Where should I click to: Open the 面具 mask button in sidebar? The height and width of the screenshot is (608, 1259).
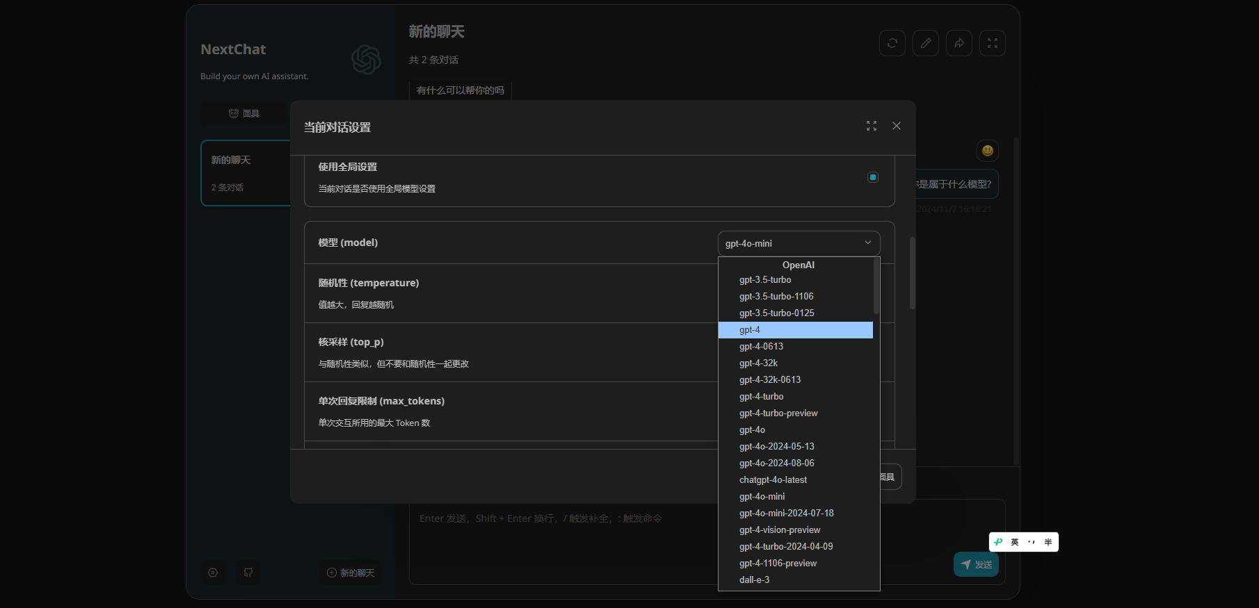point(244,113)
